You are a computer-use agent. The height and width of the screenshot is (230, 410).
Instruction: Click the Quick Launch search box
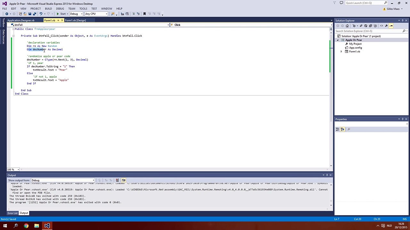tap(366, 3)
